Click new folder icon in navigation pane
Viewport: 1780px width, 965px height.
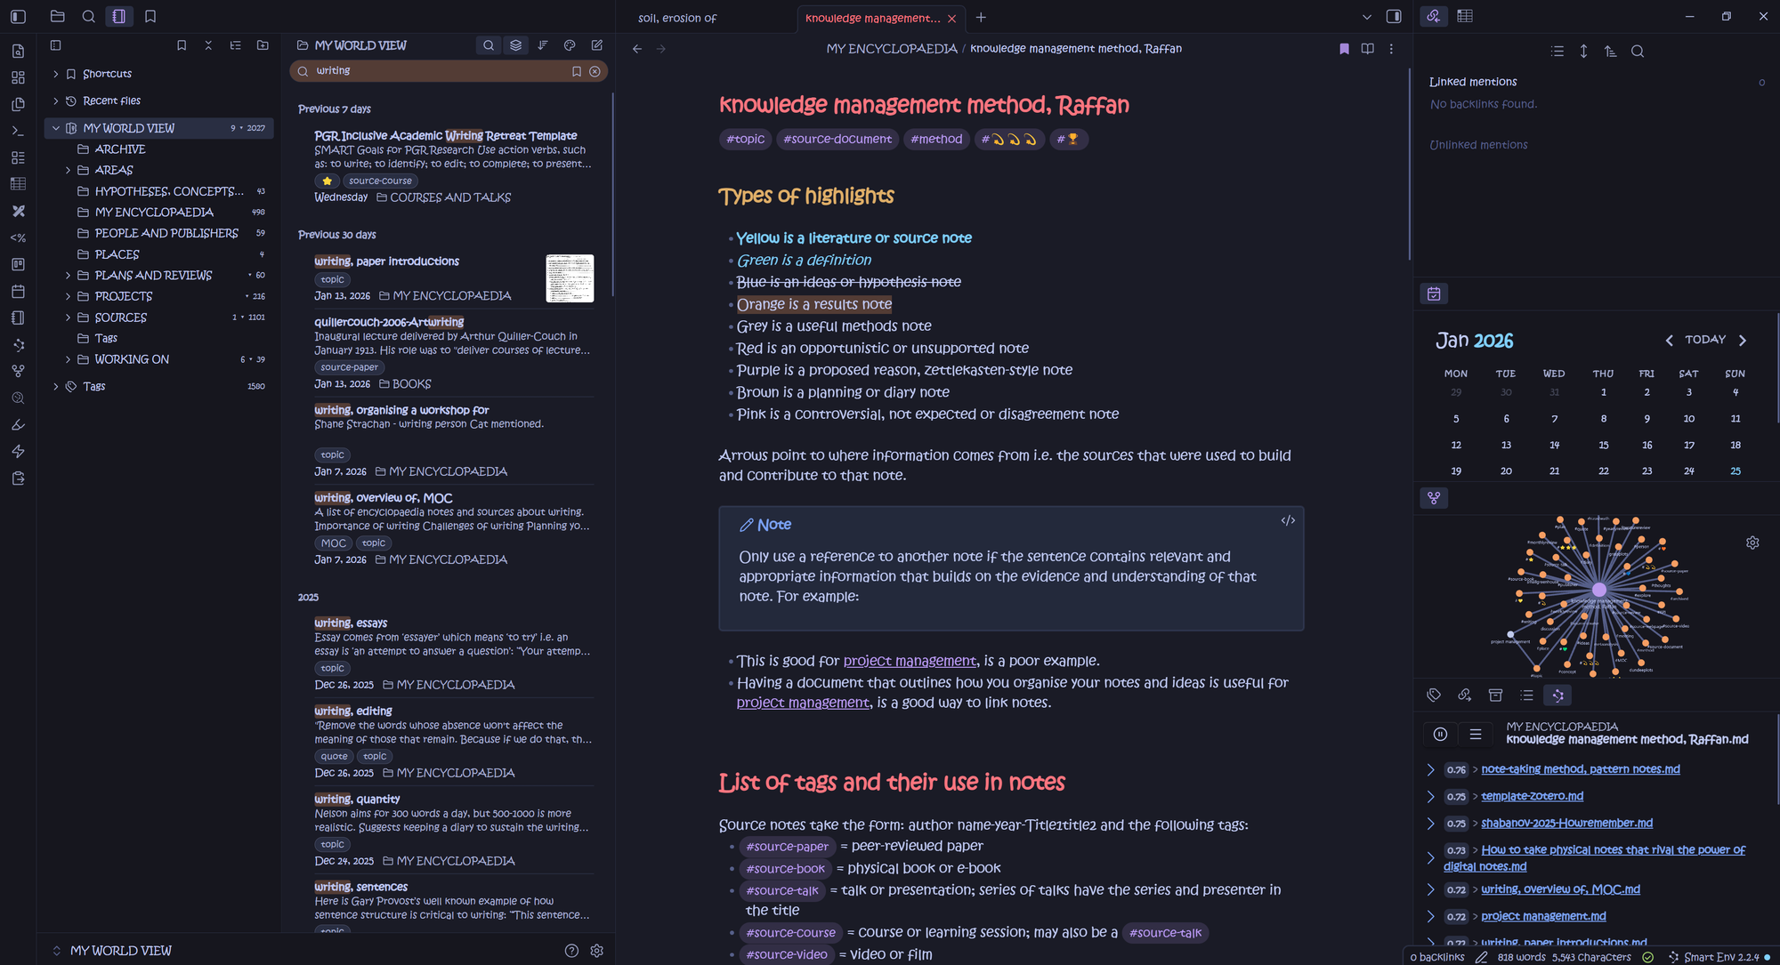[263, 45]
